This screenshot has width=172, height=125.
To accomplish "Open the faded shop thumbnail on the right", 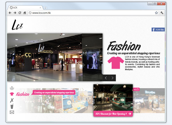I will coord(149,101).
